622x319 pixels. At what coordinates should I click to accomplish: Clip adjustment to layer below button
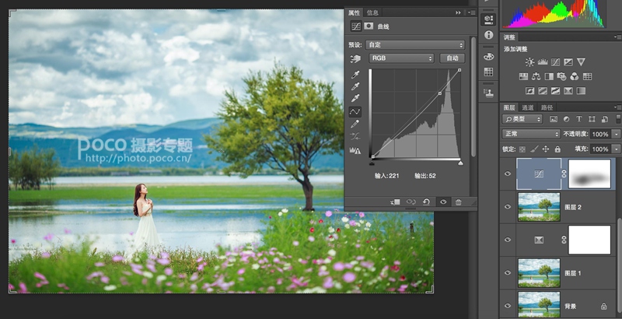(395, 202)
